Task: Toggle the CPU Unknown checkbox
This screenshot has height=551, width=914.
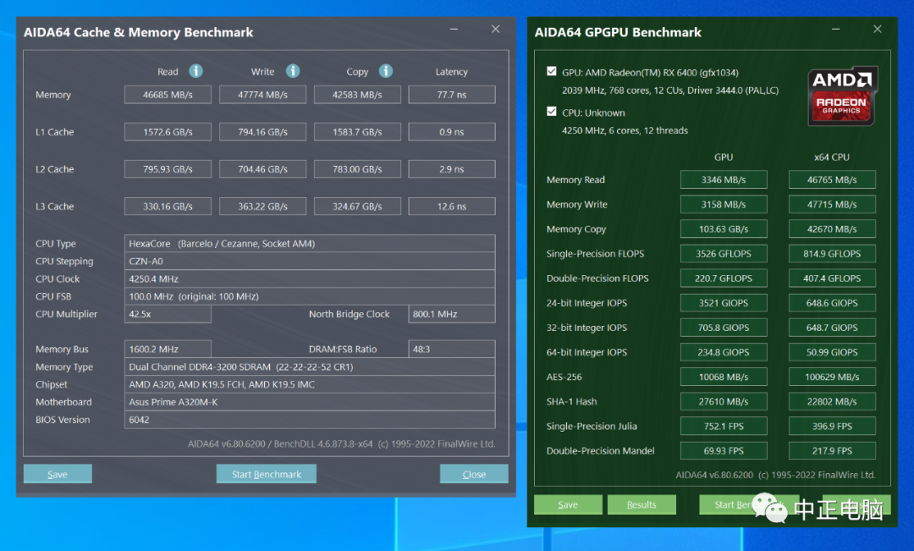Action: pyautogui.click(x=552, y=112)
